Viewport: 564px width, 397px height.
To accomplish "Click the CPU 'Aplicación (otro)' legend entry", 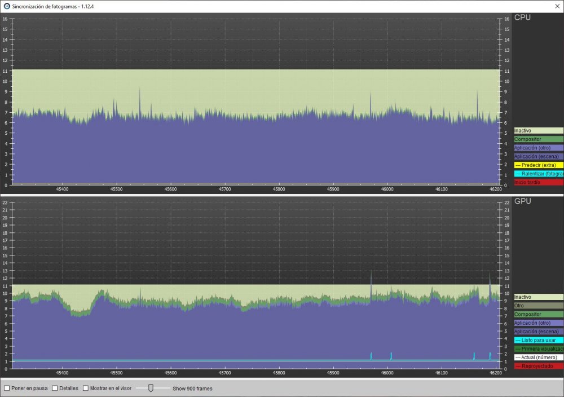I will pos(538,148).
